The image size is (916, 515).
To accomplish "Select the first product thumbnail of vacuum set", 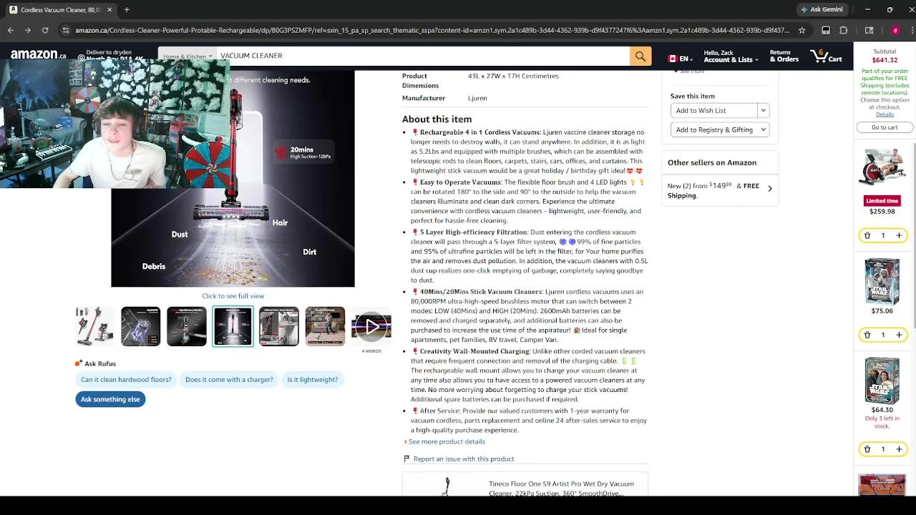I will click(x=94, y=326).
